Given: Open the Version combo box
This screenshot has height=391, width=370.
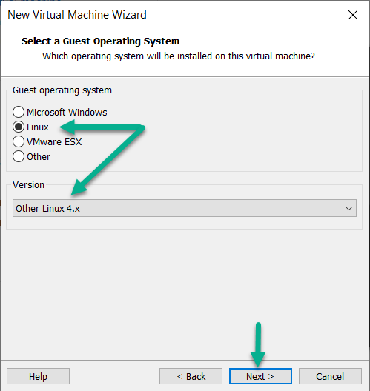Looking at the screenshot, I should pyautogui.click(x=185, y=208).
